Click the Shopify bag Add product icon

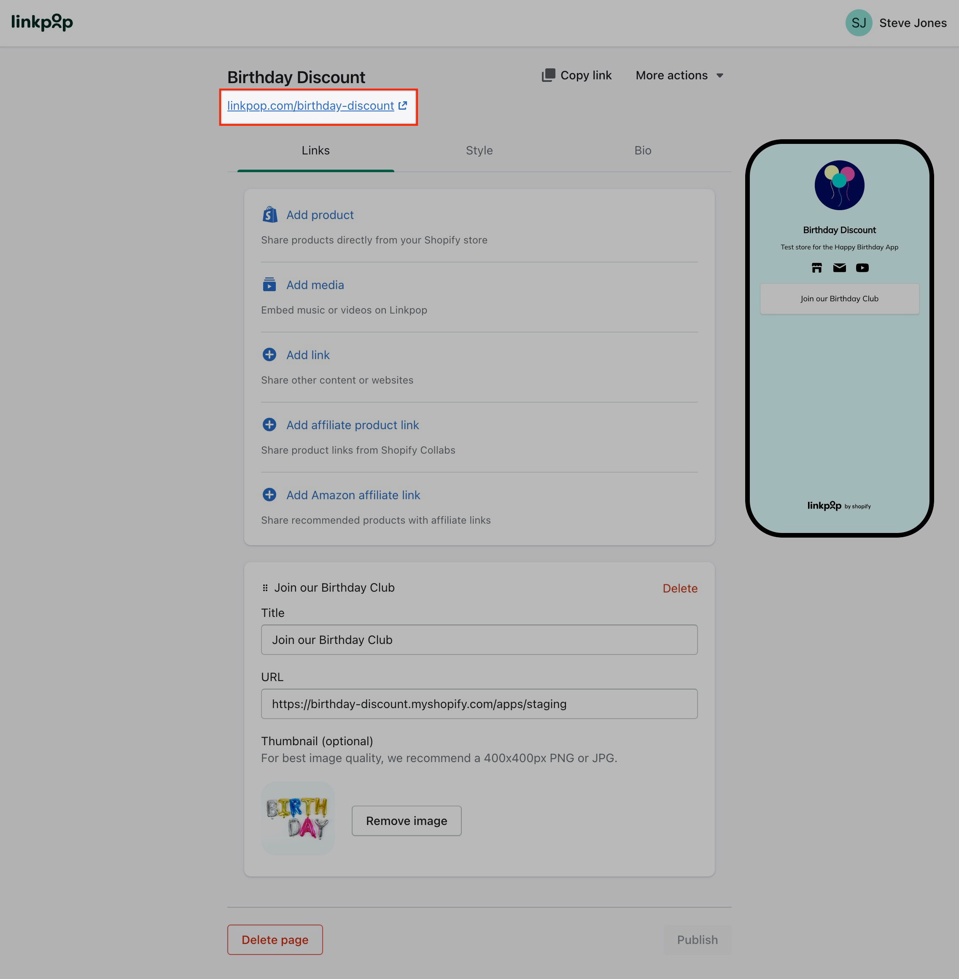pos(269,215)
